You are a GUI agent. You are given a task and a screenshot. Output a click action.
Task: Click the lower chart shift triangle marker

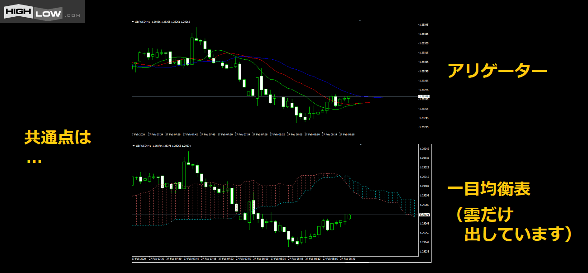tap(360, 144)
